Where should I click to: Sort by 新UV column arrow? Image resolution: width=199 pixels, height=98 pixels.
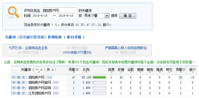193,72
